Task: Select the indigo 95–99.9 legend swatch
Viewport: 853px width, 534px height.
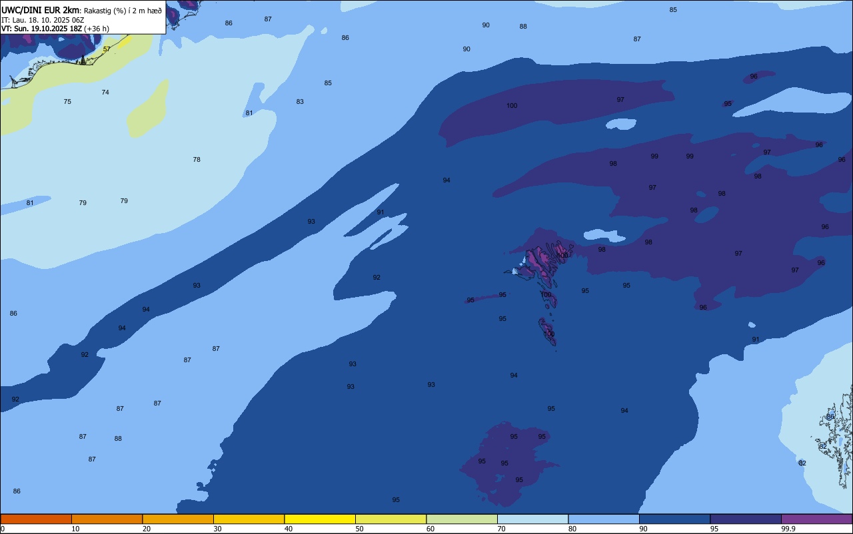Action: [746, 519]
